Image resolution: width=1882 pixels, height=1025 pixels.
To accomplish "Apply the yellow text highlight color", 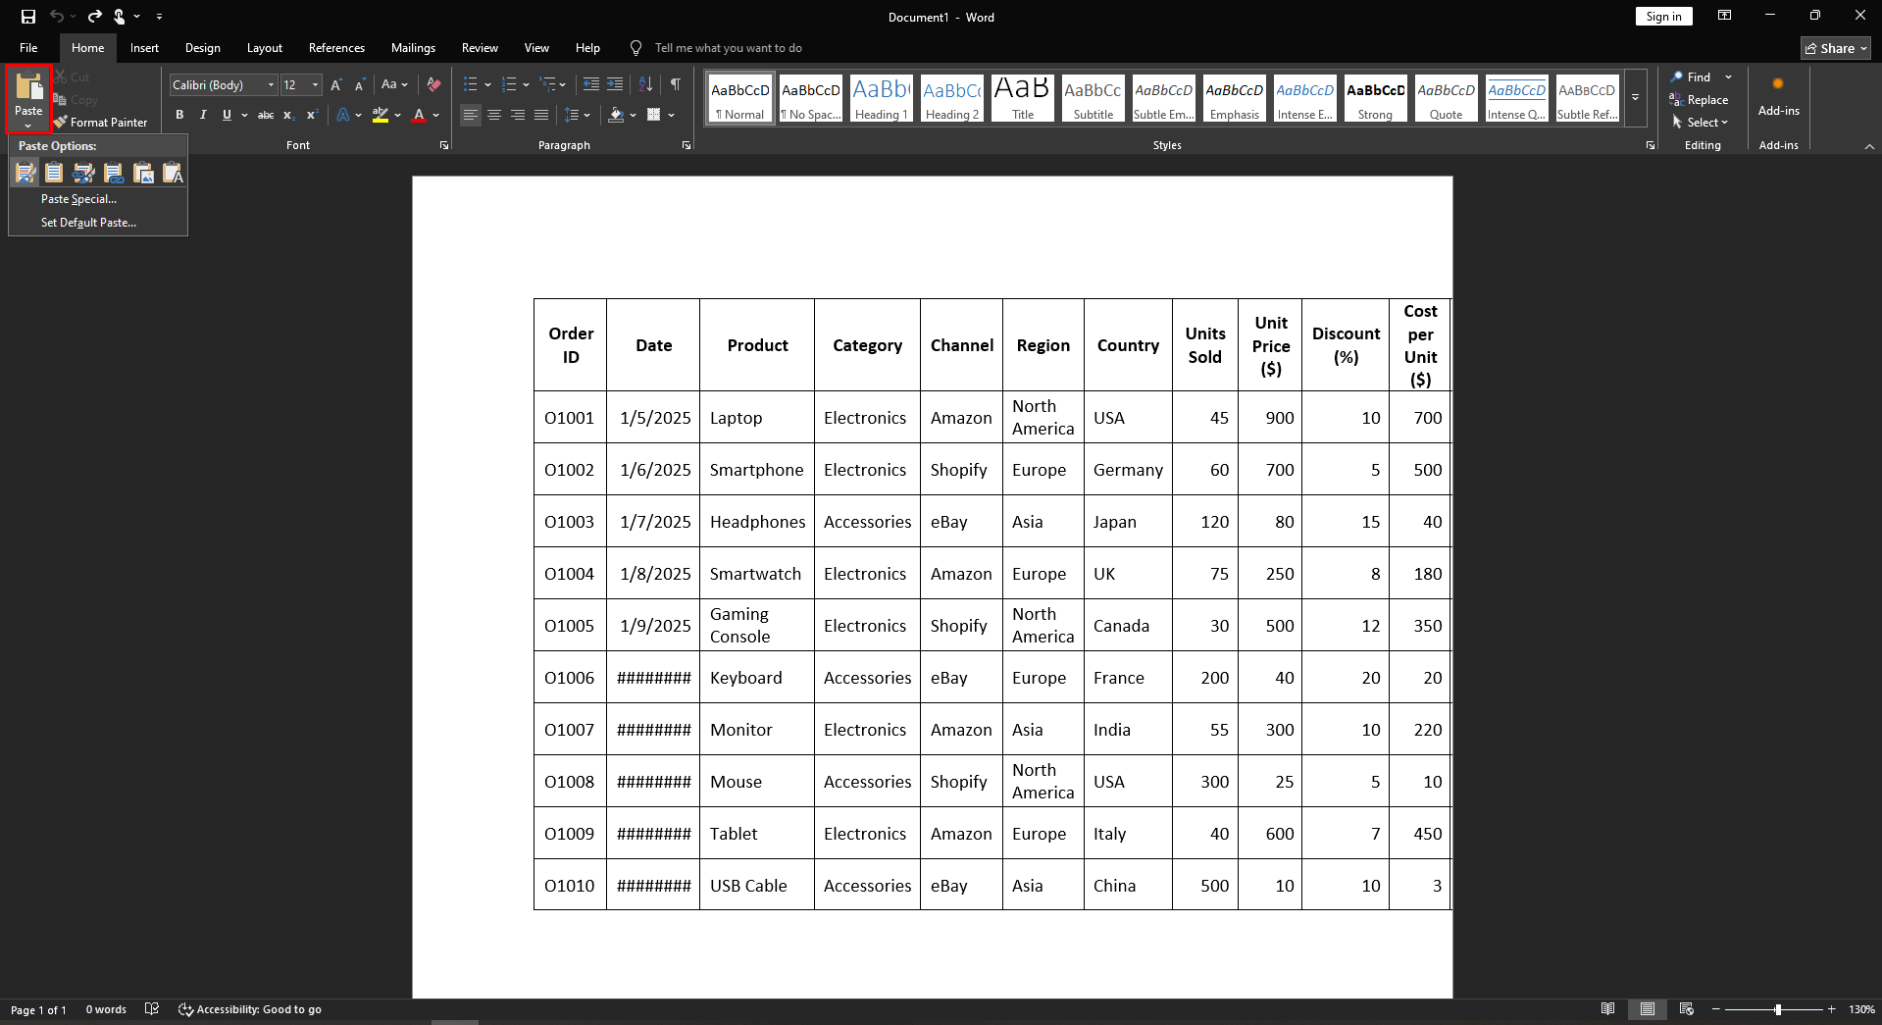I will click(x=381, y=115).
